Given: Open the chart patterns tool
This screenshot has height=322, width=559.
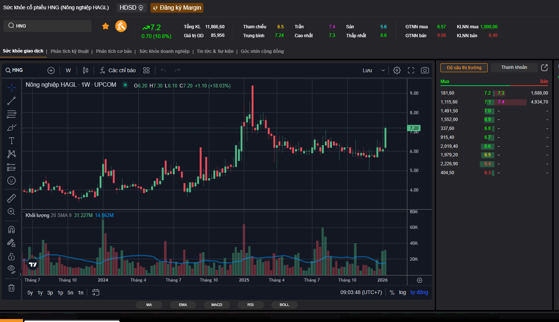Looking at the screenshot, I should point(12,154).
